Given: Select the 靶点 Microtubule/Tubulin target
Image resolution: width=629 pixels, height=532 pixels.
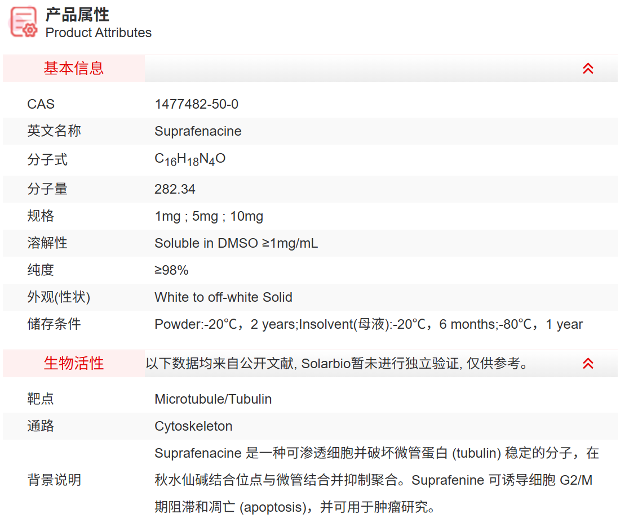Looking at the screenshot, I should click(214, 399).
